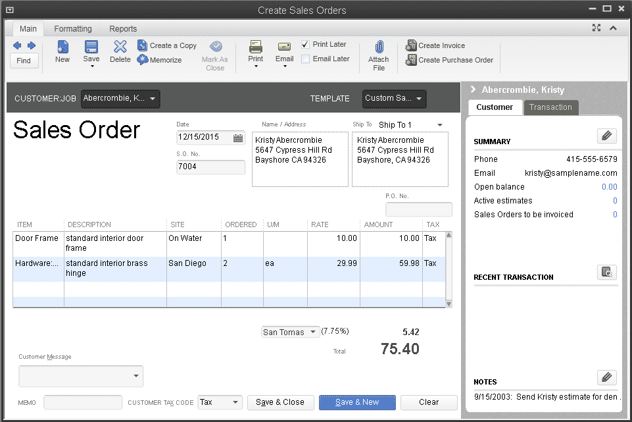The image size is (632, 422).
Task: Collapse the Abercrombie, Kristy side panel arrow
Action: point(474,89)
